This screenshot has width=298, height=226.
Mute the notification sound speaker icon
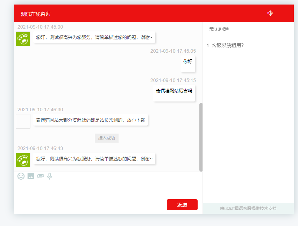tap(270, 13)
